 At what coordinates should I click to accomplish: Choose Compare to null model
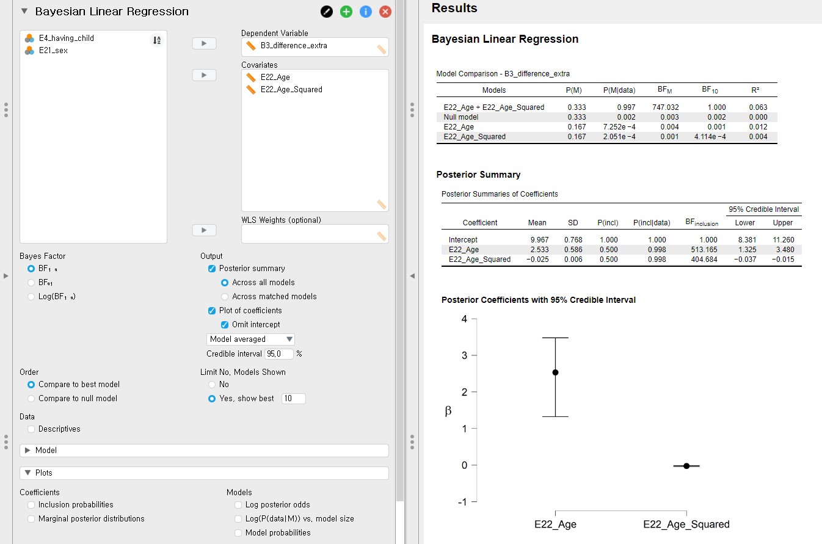pyautogui.click(x=31, y=399)
